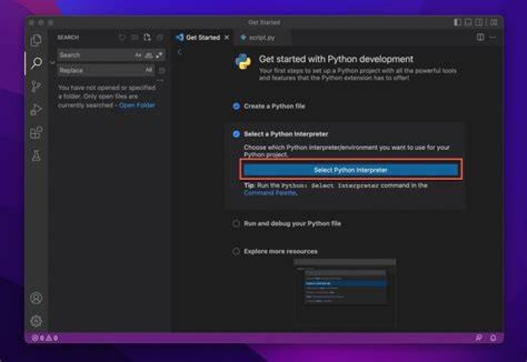Toggle Use Regular Expression in Search field

pos(159,55)
